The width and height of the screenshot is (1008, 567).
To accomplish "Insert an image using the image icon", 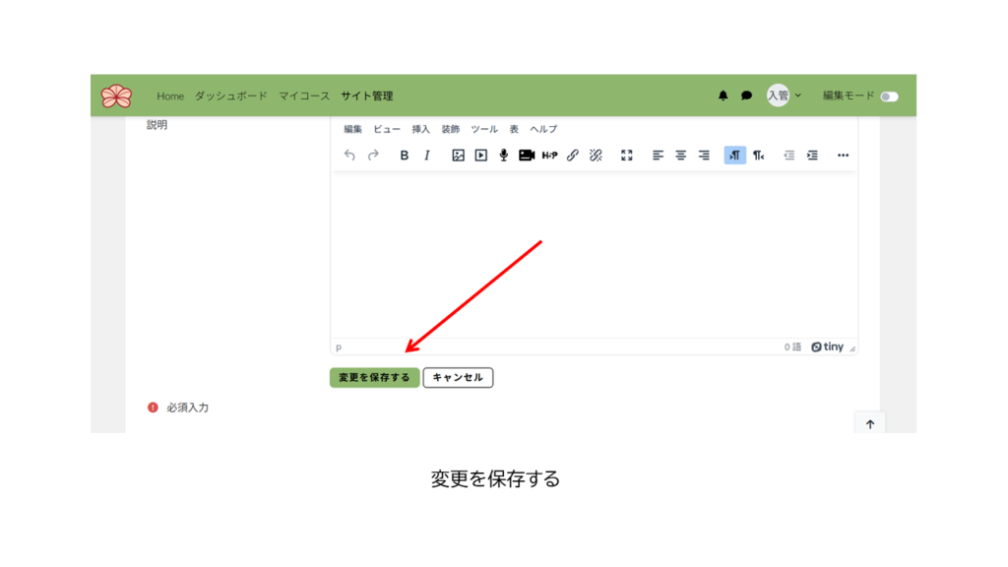I will coord(458,156).
